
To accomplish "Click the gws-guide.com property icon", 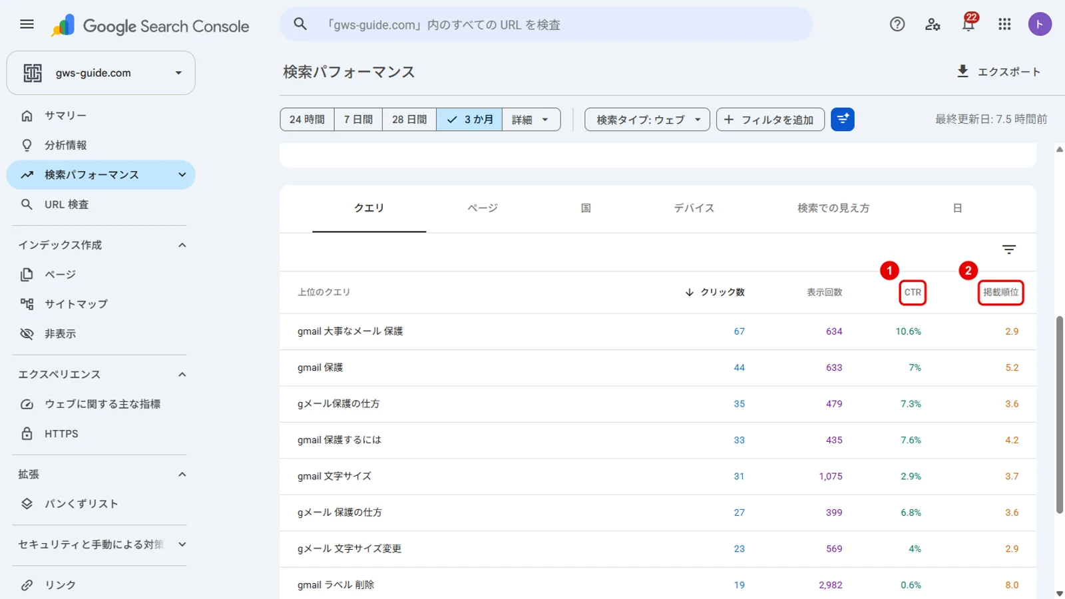I will click(33, 73).
